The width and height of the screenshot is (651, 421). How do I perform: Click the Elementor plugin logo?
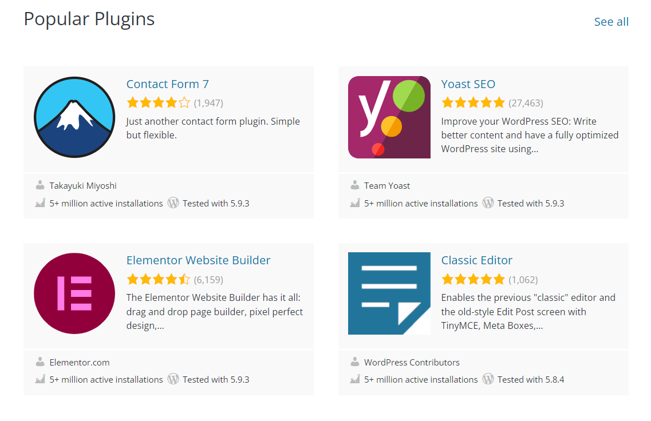(x=75, y=293)
